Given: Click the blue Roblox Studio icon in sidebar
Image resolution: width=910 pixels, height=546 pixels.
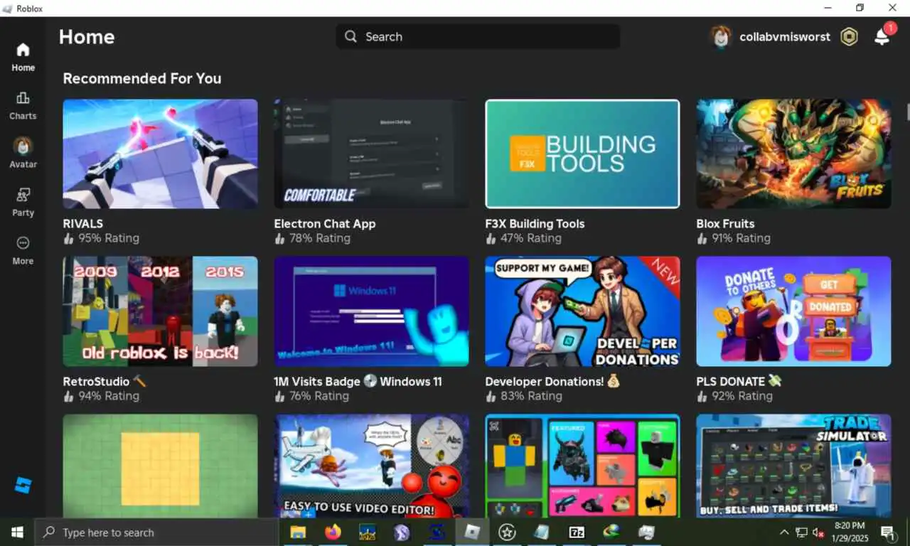Looking at the screenshot, I should tap(23, 486).
